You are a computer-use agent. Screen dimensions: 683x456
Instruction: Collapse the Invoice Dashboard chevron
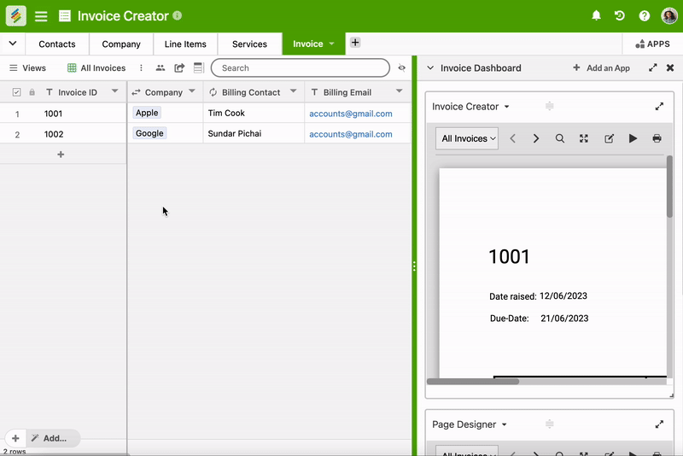point(430,68)
